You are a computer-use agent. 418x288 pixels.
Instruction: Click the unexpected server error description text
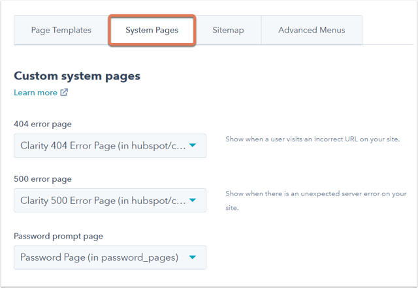click(316, 201)
